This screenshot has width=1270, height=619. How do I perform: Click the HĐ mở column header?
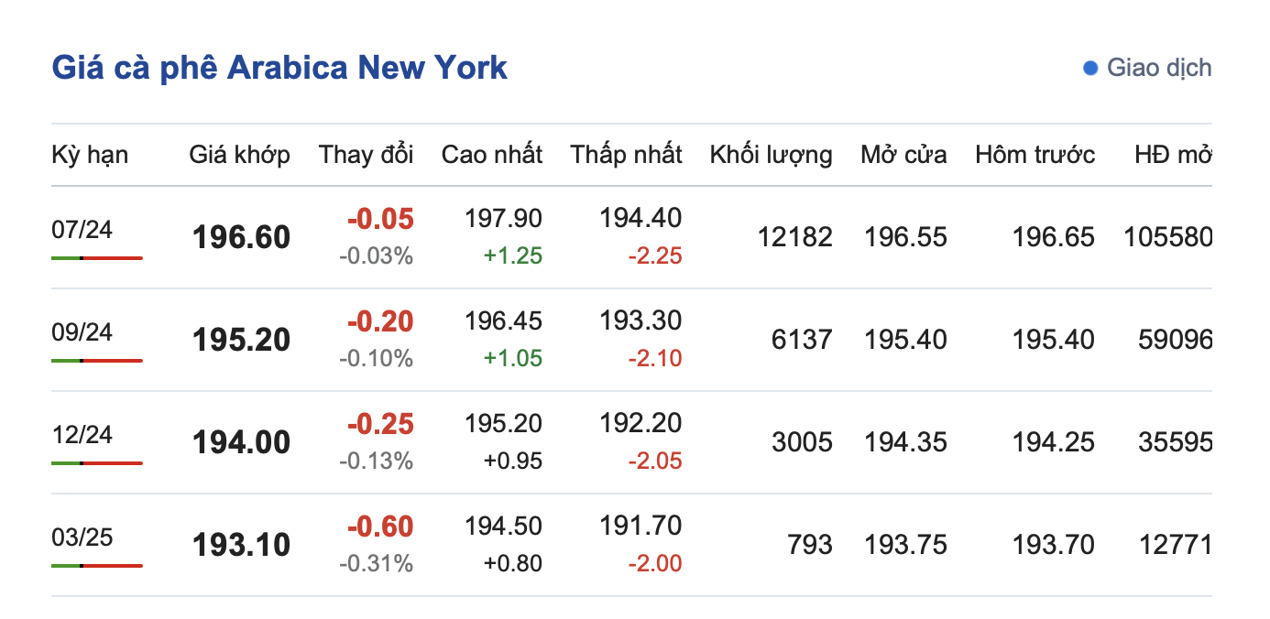point(1173,155)
